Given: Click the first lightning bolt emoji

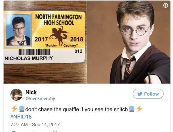Looking at the screenshot, I should tap(14, 109).
